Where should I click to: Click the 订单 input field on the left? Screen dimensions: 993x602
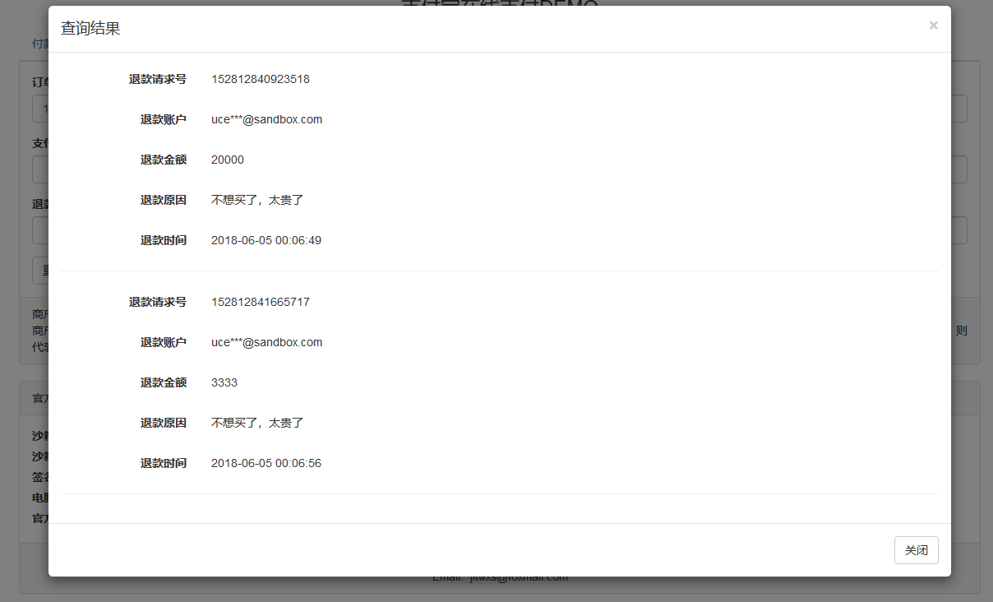(40, 108)
